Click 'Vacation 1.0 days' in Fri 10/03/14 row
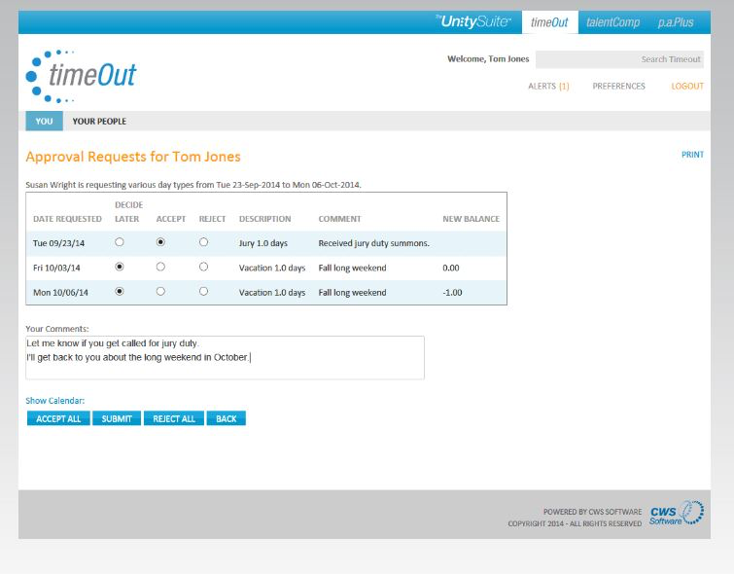Viewport: 734px width, 574px height. 272,268
